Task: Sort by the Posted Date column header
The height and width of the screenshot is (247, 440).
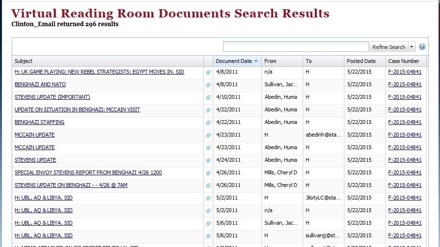Action: tap(360, 61)
